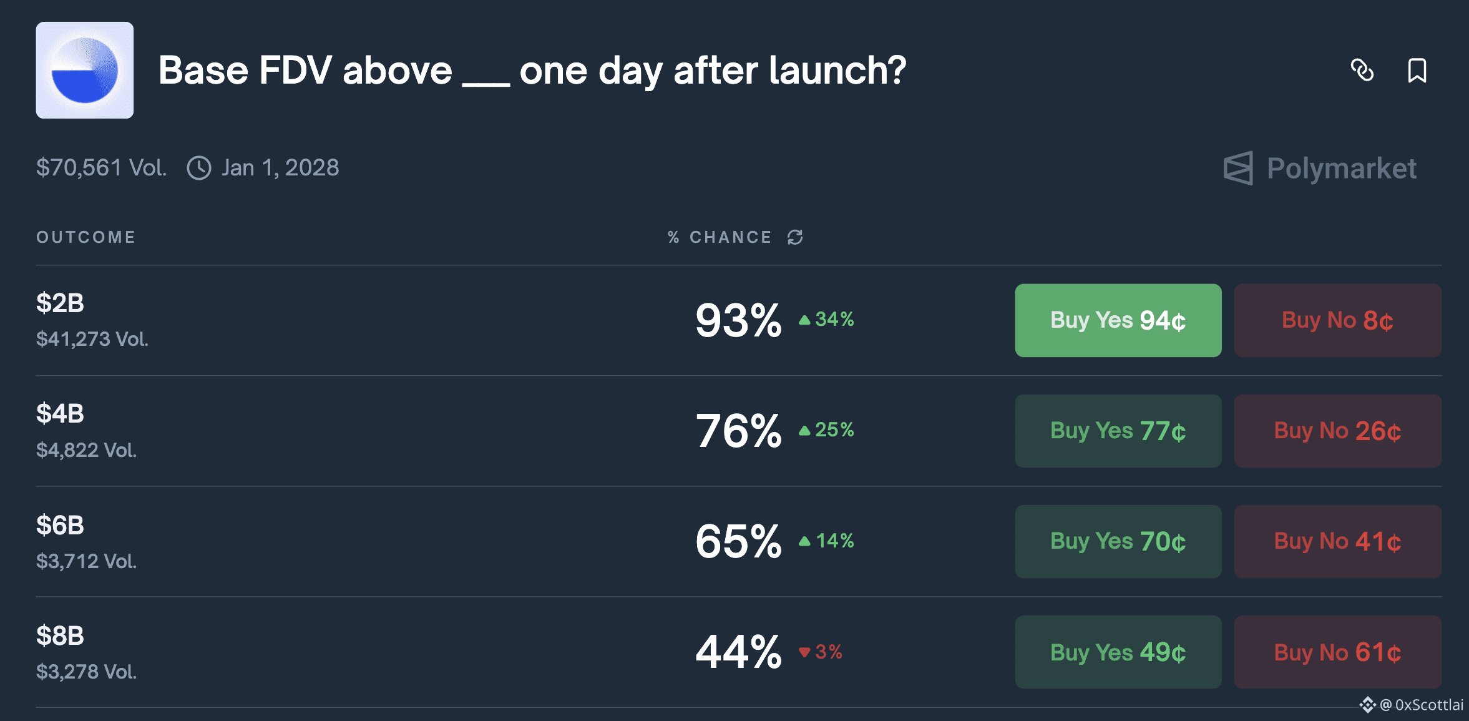
Task: Click the Polymarket logo
Action: coord(1320,168)
